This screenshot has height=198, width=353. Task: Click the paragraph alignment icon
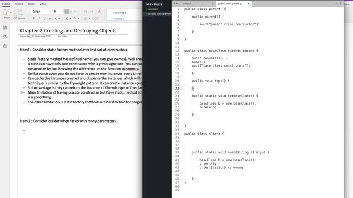pyautogui.click(x=86, y=18)
